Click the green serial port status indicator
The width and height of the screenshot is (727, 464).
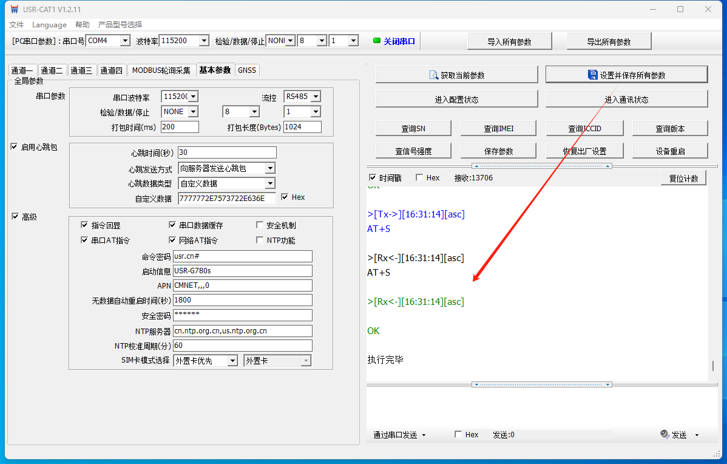tap(376, 41)
